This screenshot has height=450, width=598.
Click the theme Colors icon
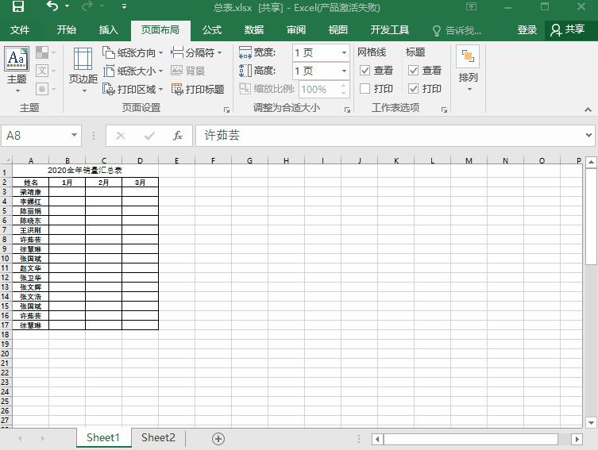tap(42, 52)
